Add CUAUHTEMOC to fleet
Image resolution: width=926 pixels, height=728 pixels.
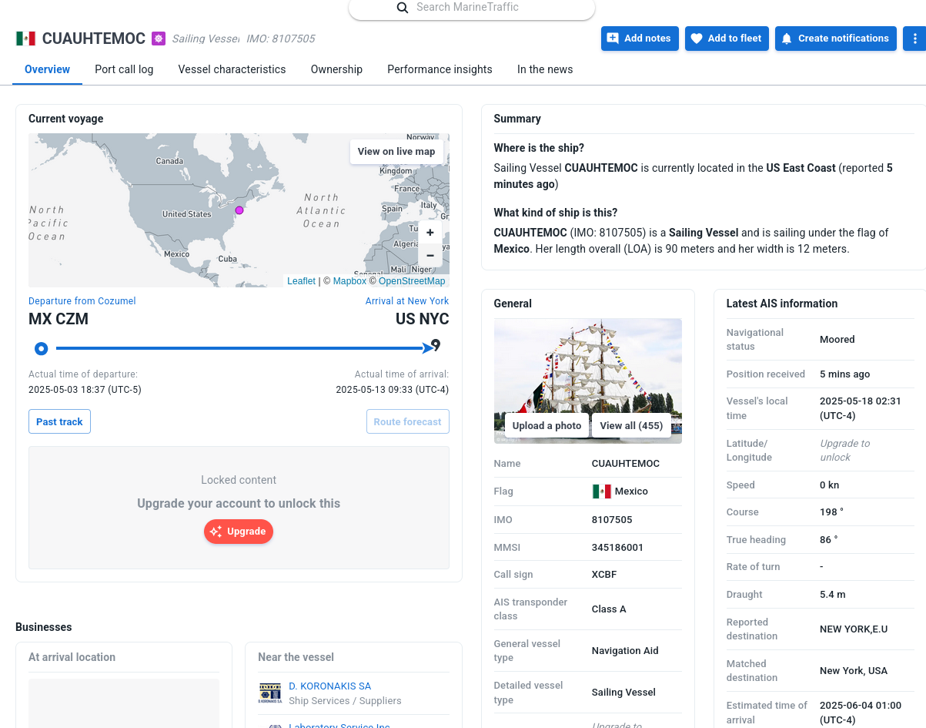727,39
